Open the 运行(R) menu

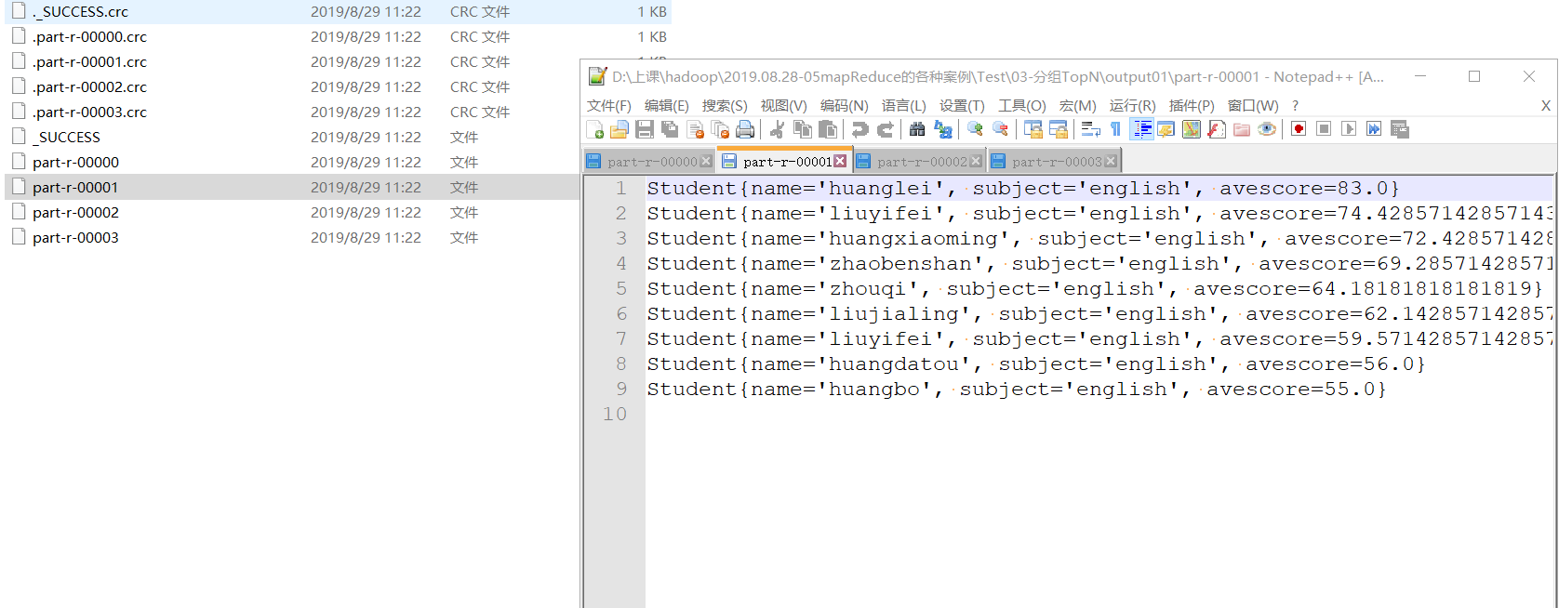pos(1133,105)
